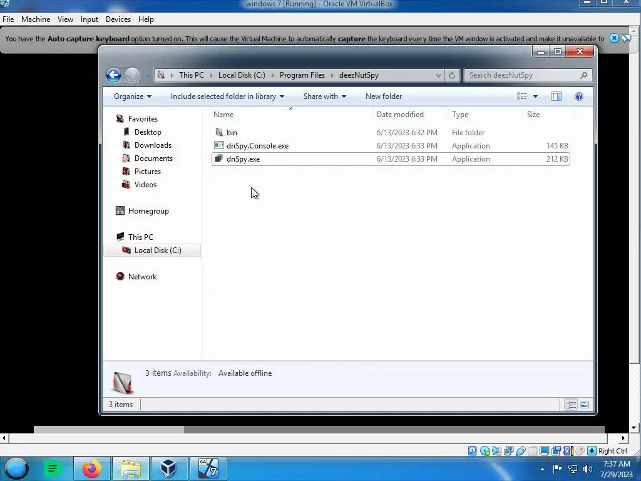Open Explorer help question mark icon
This screenshot has height=481, width=641.
(x=579, y=96)
